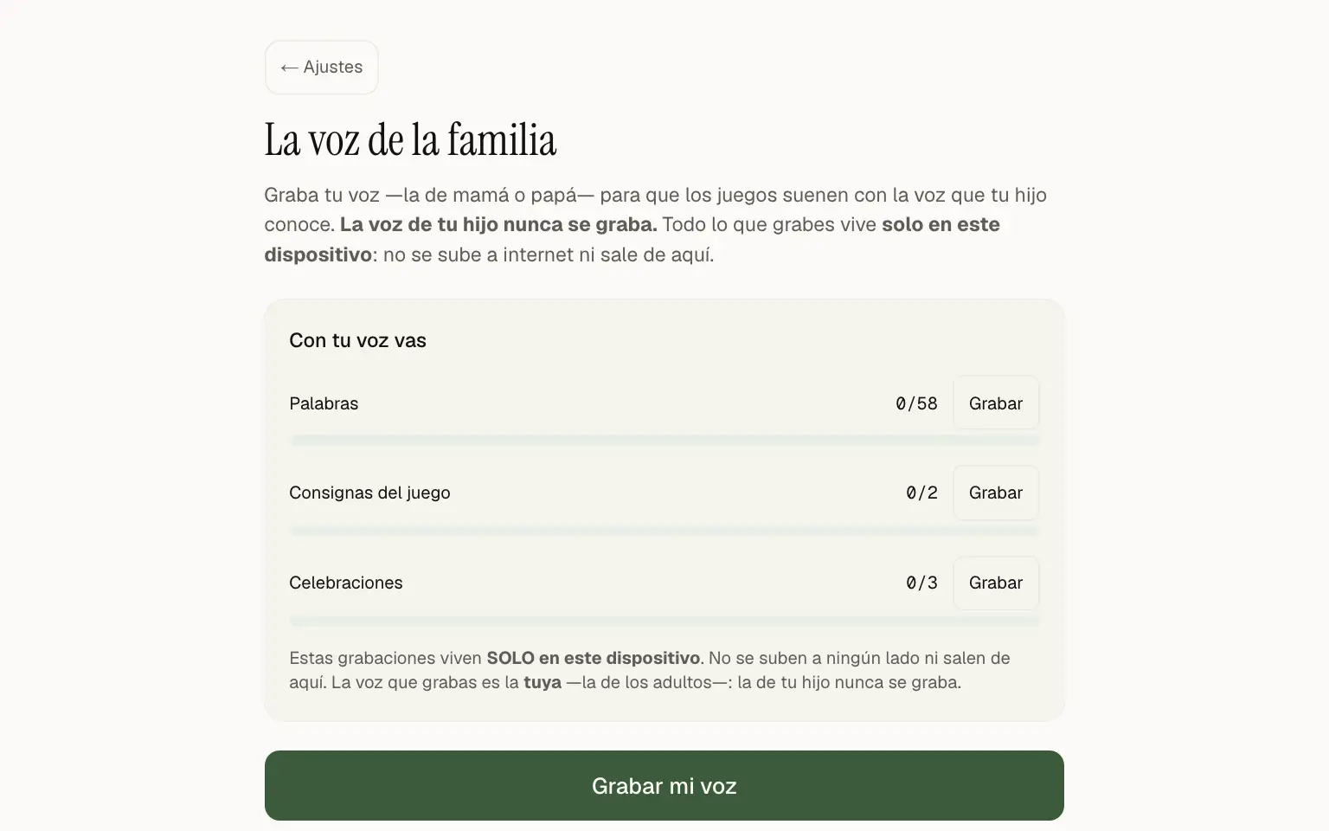This screenshot has height=831, width=1329.
Task: Click the 0/2 prompts counter
Action: click(921, 493)
